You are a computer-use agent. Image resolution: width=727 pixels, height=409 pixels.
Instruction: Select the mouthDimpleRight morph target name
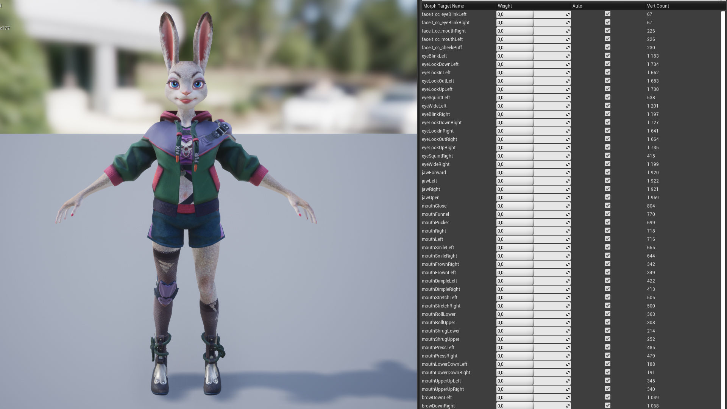pos(441,289)
